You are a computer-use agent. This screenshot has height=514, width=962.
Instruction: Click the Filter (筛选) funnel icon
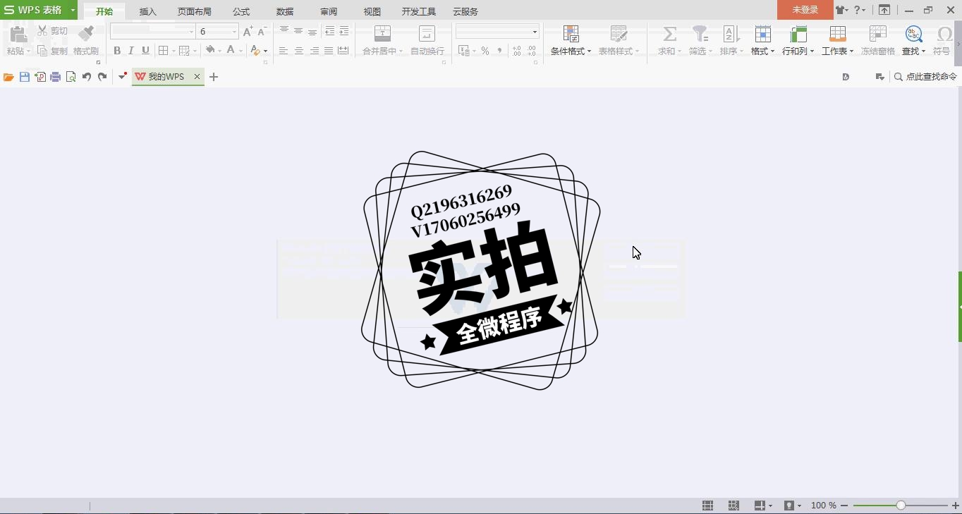(700, 33)
